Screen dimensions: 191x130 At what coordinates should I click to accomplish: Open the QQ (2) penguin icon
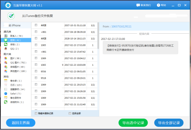click(6, 48)
